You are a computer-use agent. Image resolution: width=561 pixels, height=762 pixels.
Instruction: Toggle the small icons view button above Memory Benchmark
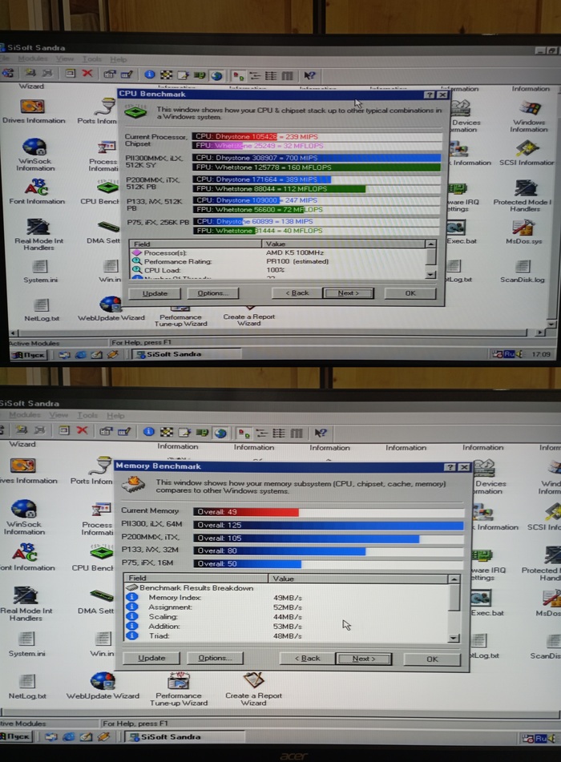pyautogui.click(x=261, y=433)
